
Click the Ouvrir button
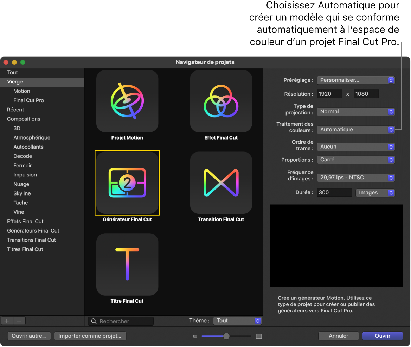click(x=383, y=336)
